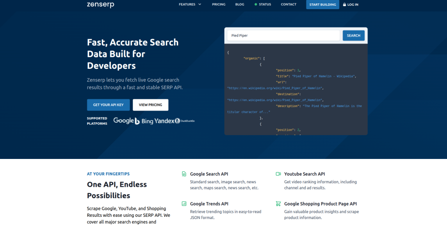447x226 pixels.
Task: Open the Google Trends API heading
Action: tap(209, 204)
